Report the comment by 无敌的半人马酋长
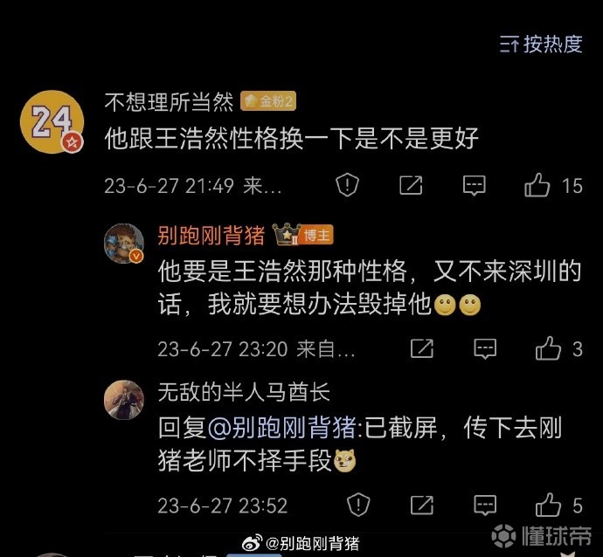 click(x=358, y=505)
